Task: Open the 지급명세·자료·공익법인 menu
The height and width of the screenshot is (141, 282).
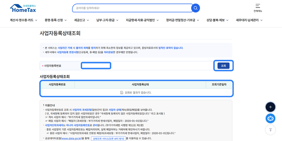Action: pyautogui.click(x=142, y=20)
